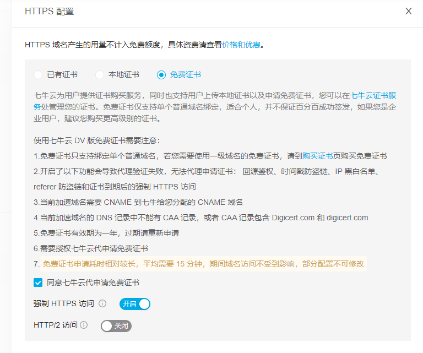Click the orange note about 15 分钟
Image resolution: width=423 pixels, height=353 pixels.
coord(203,264)
